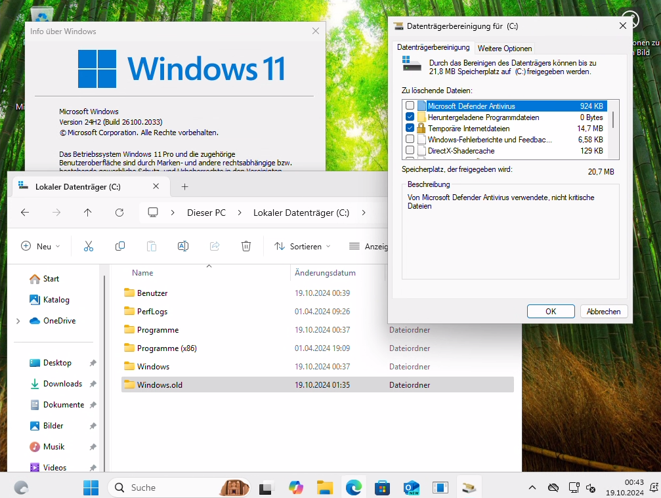Click the Delete trash icon in Explorer
This screenshot has height=498, width=661.
[x=246, y=246]
